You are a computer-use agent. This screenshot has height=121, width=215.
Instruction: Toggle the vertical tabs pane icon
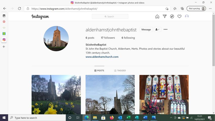(x=4, y=16)
